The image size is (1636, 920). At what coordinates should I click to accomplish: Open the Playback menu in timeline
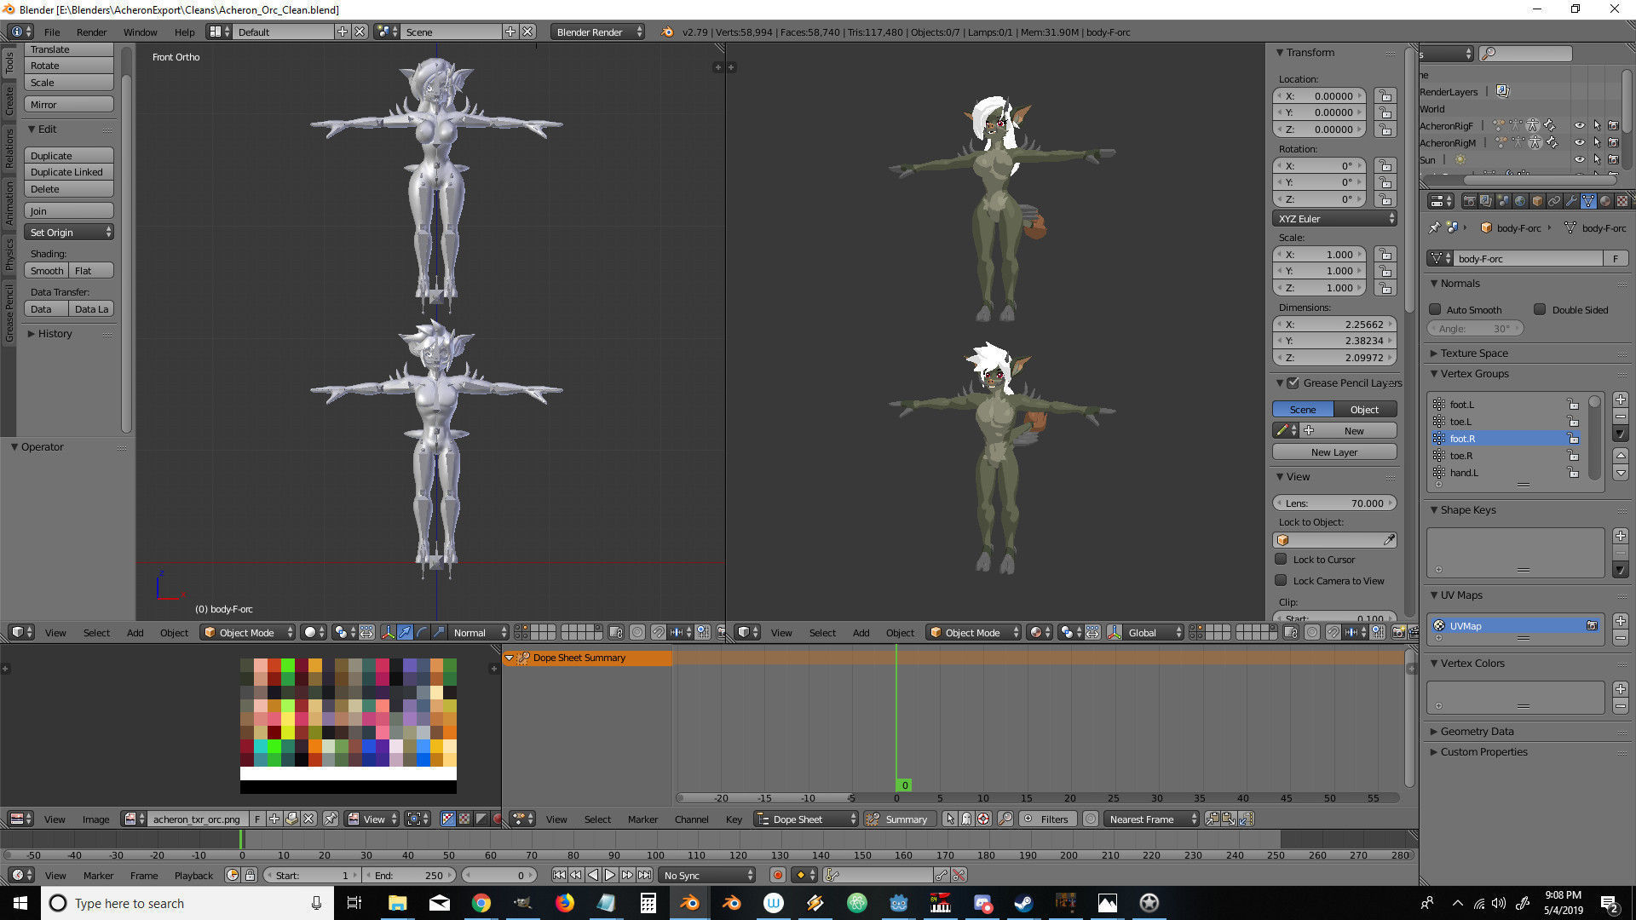[193, 875]
